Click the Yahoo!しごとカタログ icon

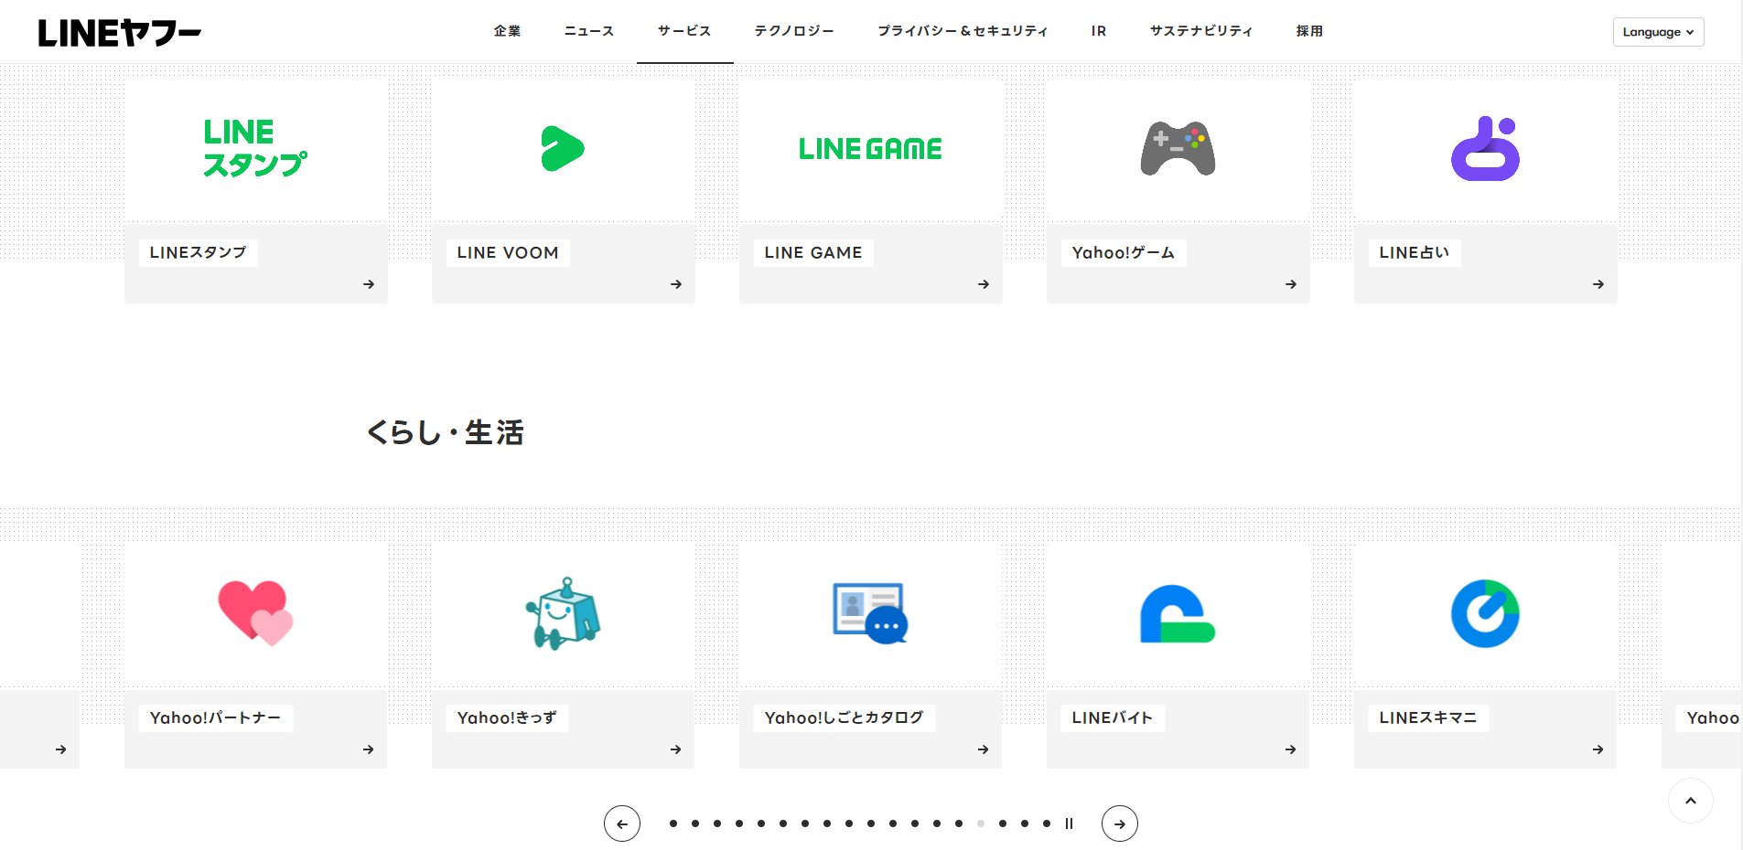click(x=870, y=613)
